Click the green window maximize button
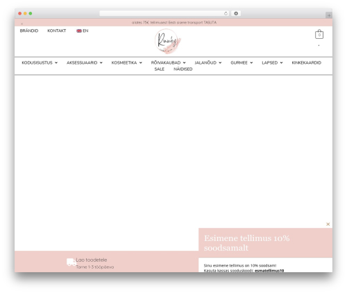The height and width of the screenshot is (293, 347). click(31, 13)
